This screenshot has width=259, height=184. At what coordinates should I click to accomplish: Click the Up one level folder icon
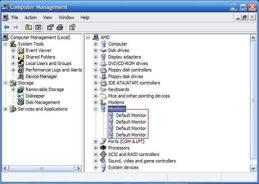29,27
